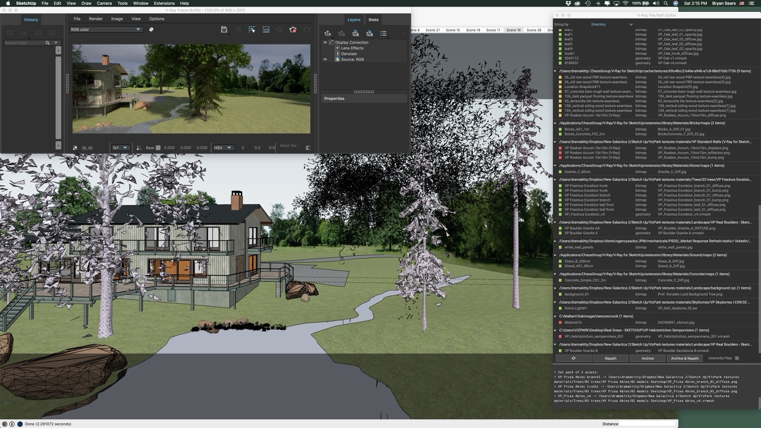Click the History panel vertical scrollbar
The width and height of the screenshot is (761, 428).
[58, 98]
